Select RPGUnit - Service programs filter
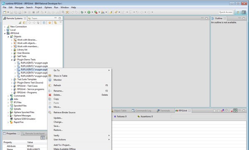Viewport: 249px width, 150px height. coord(31,89)
